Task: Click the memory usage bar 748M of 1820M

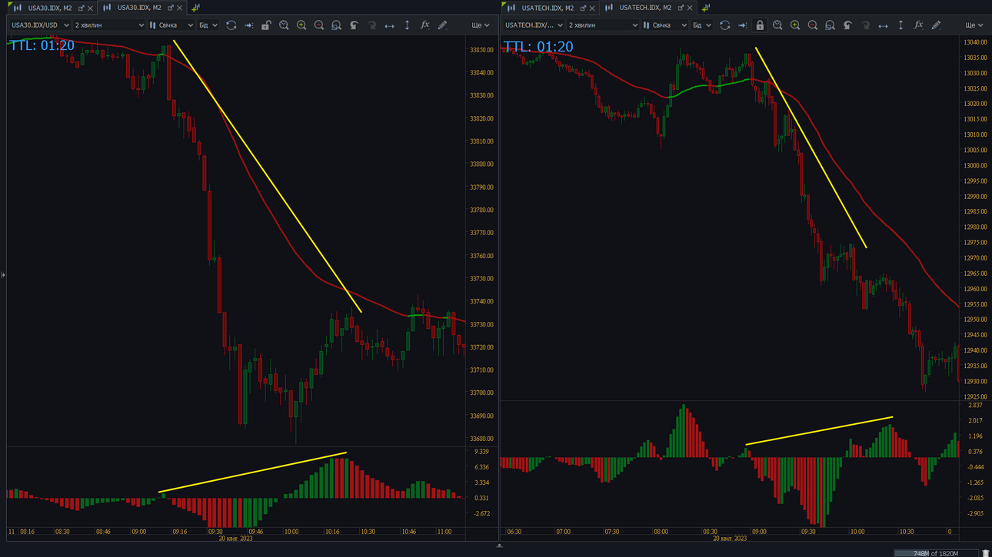Action: click(x=935, y=553)
